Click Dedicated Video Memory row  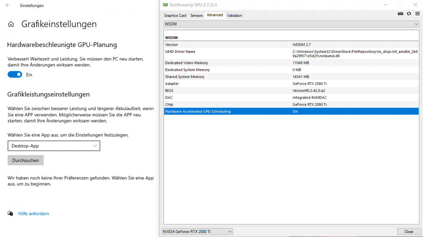[x=291, y=63]
